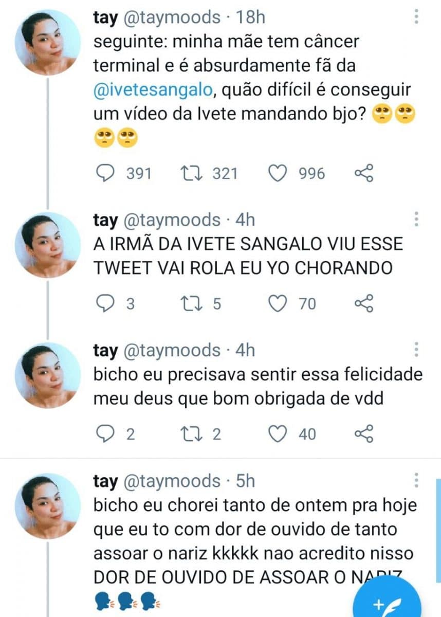
Task: Share the IRMÃ DA IVETE SANGALO tweet
Action: coord(364,304)
